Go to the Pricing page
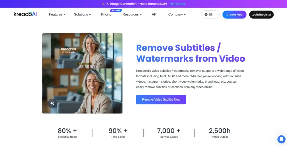This screenshot has height=146, width=287. click(x=106, y=14)
